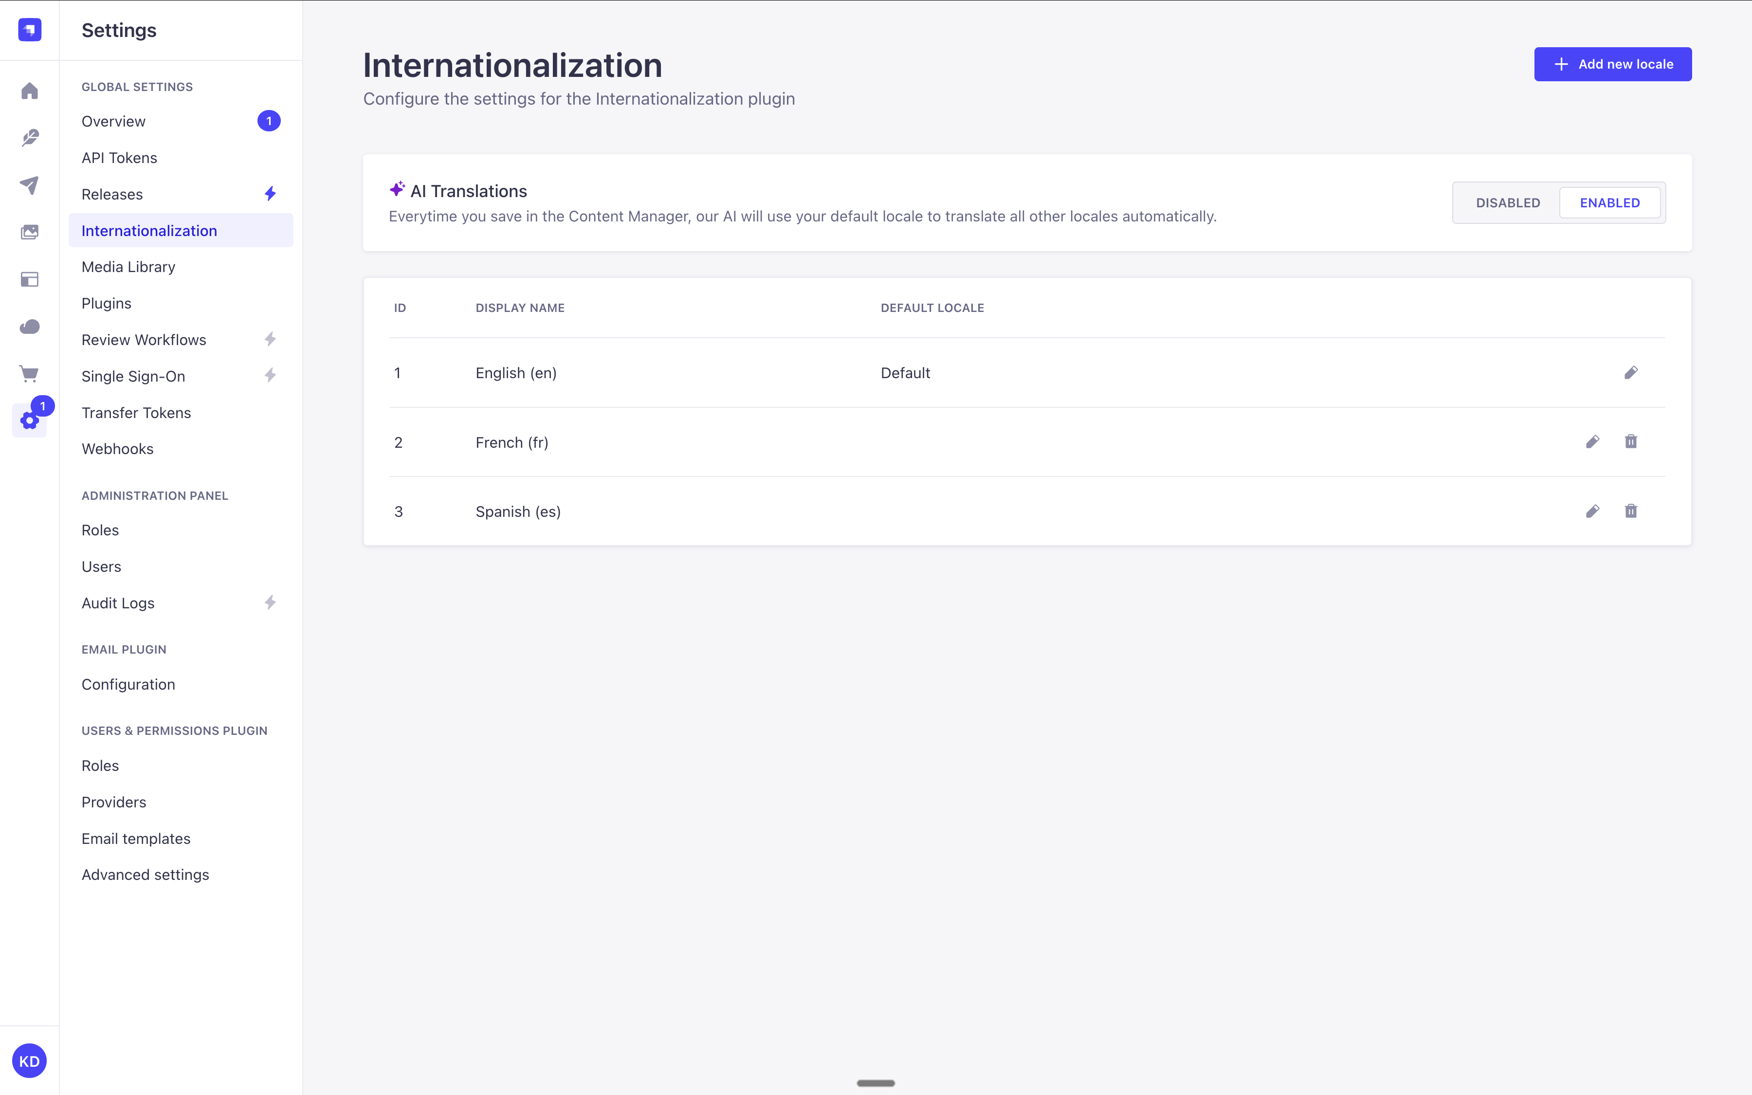Click the Add new locale button
Viewport: 1752px width, 1095px height.
pyautogui.click(x=1613, y=64)
